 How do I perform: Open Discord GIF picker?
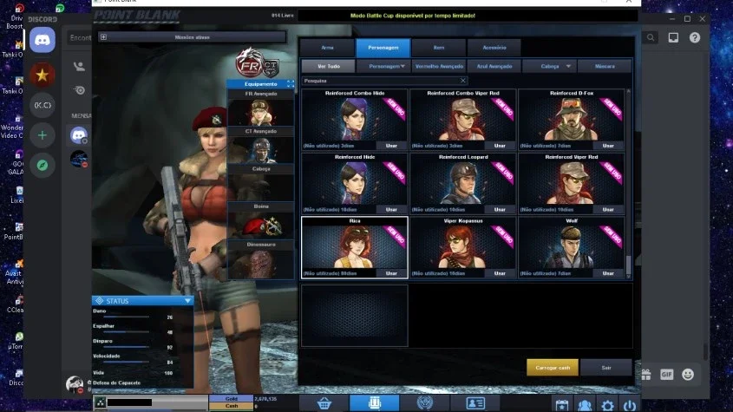(666, 375)
